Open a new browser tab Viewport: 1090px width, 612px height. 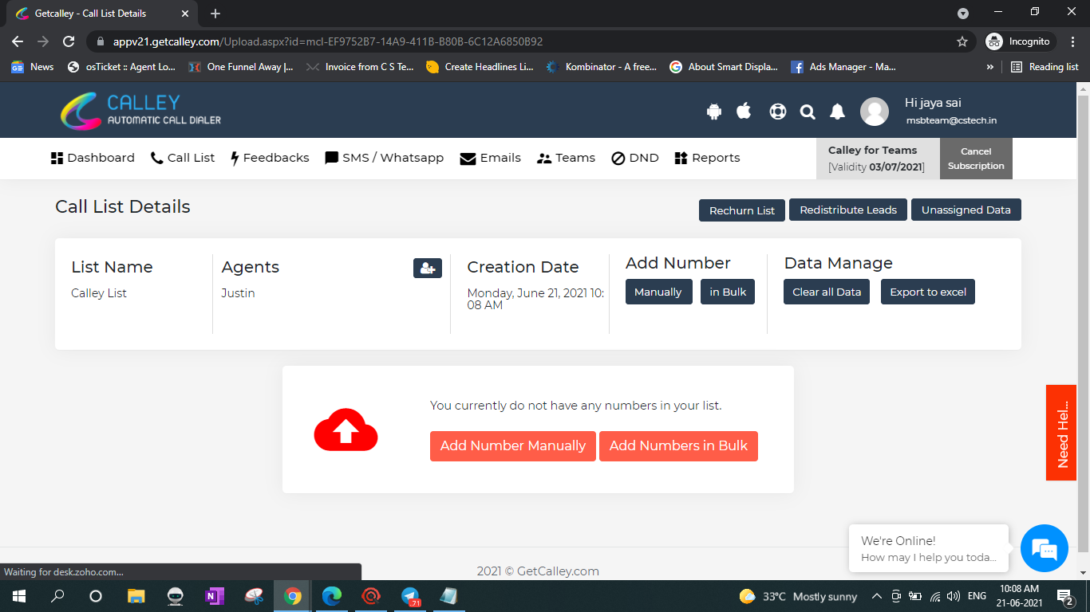pos(215,14)
